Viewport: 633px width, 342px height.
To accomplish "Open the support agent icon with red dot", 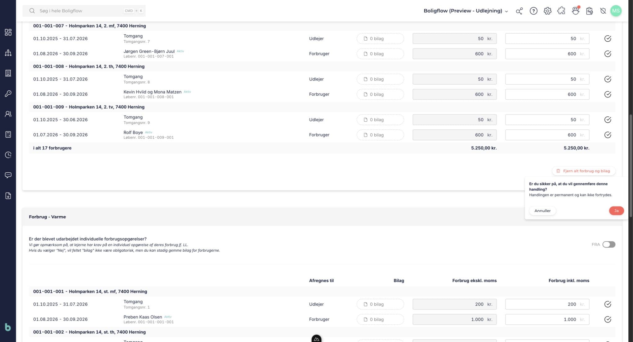I will pyautogui.click(x=576, y=11).
